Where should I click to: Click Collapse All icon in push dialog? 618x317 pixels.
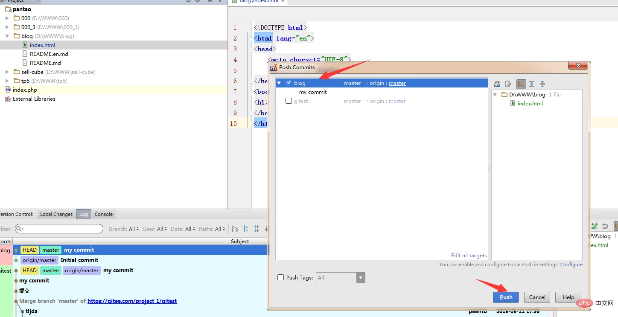(x=542, y=84)
